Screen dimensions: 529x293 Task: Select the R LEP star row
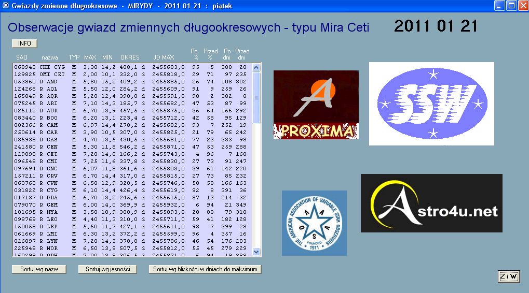click(132, 226)
